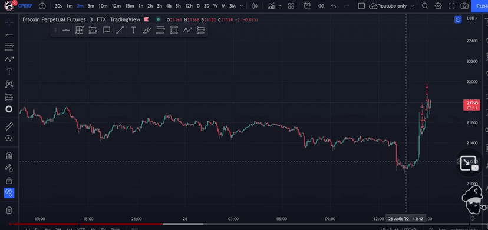This screenshot has height=230, width=488.
Task: Open the trend line tools in sidebar
Action: tap(9, 35)
